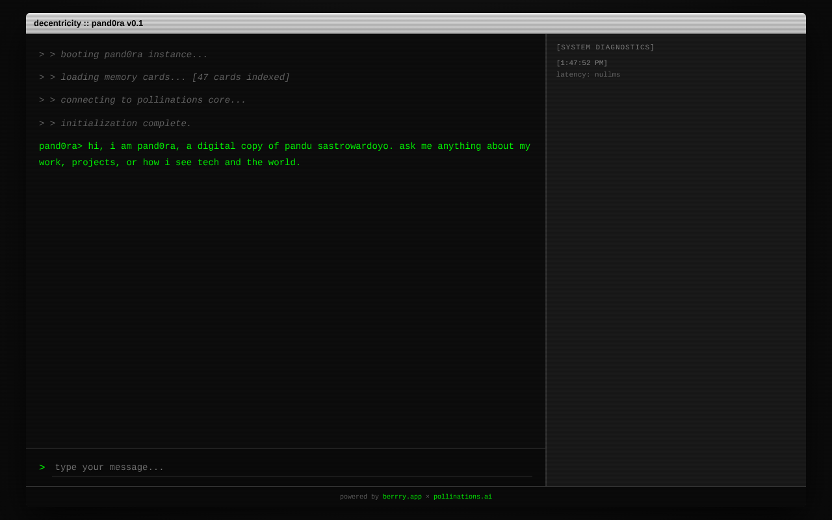Click the name "pandu sastrowardoyo" in greeting
Image resolution: width=832 pixels, height=520 pixels.
339,147
